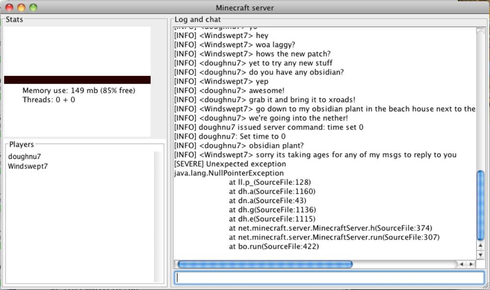Click the "woa laggy?" chat line

[x=234, y=45]
